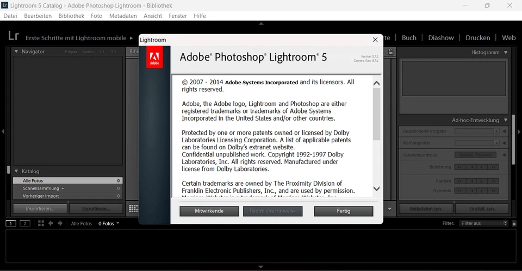Open toolbar content dropdown arrow
This screenshot has height=271, width=522.
click(x=389, y=209)
